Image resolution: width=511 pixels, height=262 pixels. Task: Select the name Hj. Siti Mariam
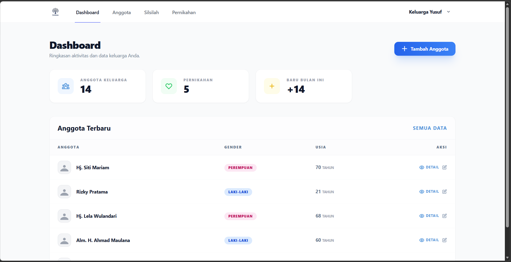(x=93, y=168)
